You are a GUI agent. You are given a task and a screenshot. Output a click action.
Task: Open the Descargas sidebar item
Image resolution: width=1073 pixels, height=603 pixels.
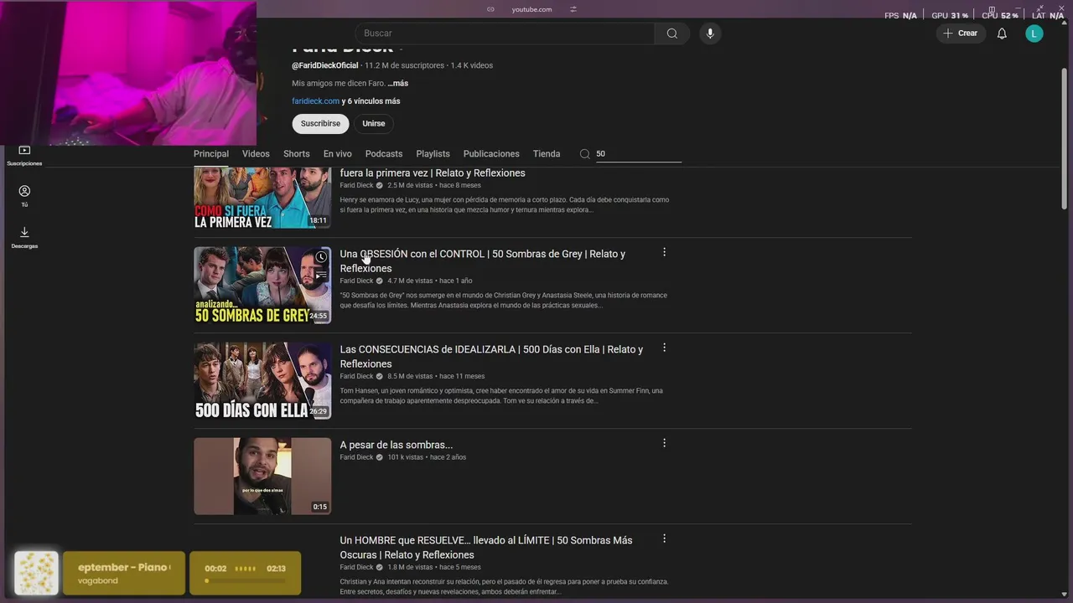tap(24, 237)
